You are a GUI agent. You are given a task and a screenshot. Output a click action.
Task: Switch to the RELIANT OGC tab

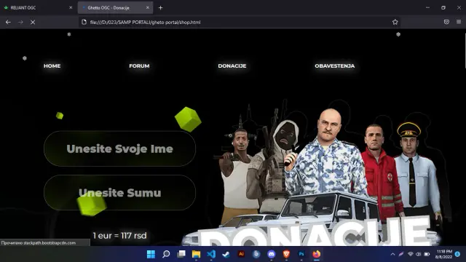click(38, 8)
